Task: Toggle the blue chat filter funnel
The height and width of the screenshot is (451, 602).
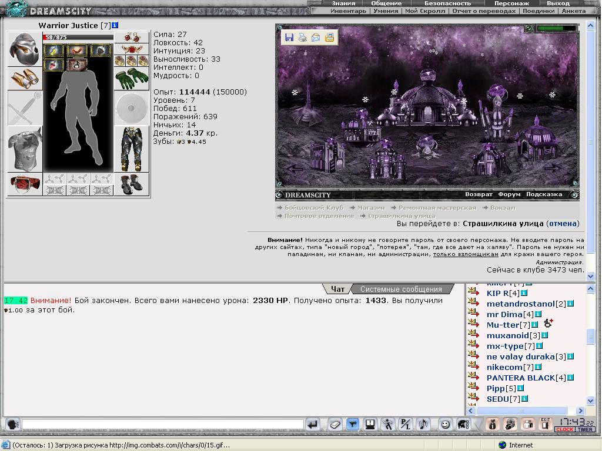Action: (x=353, y=424)
